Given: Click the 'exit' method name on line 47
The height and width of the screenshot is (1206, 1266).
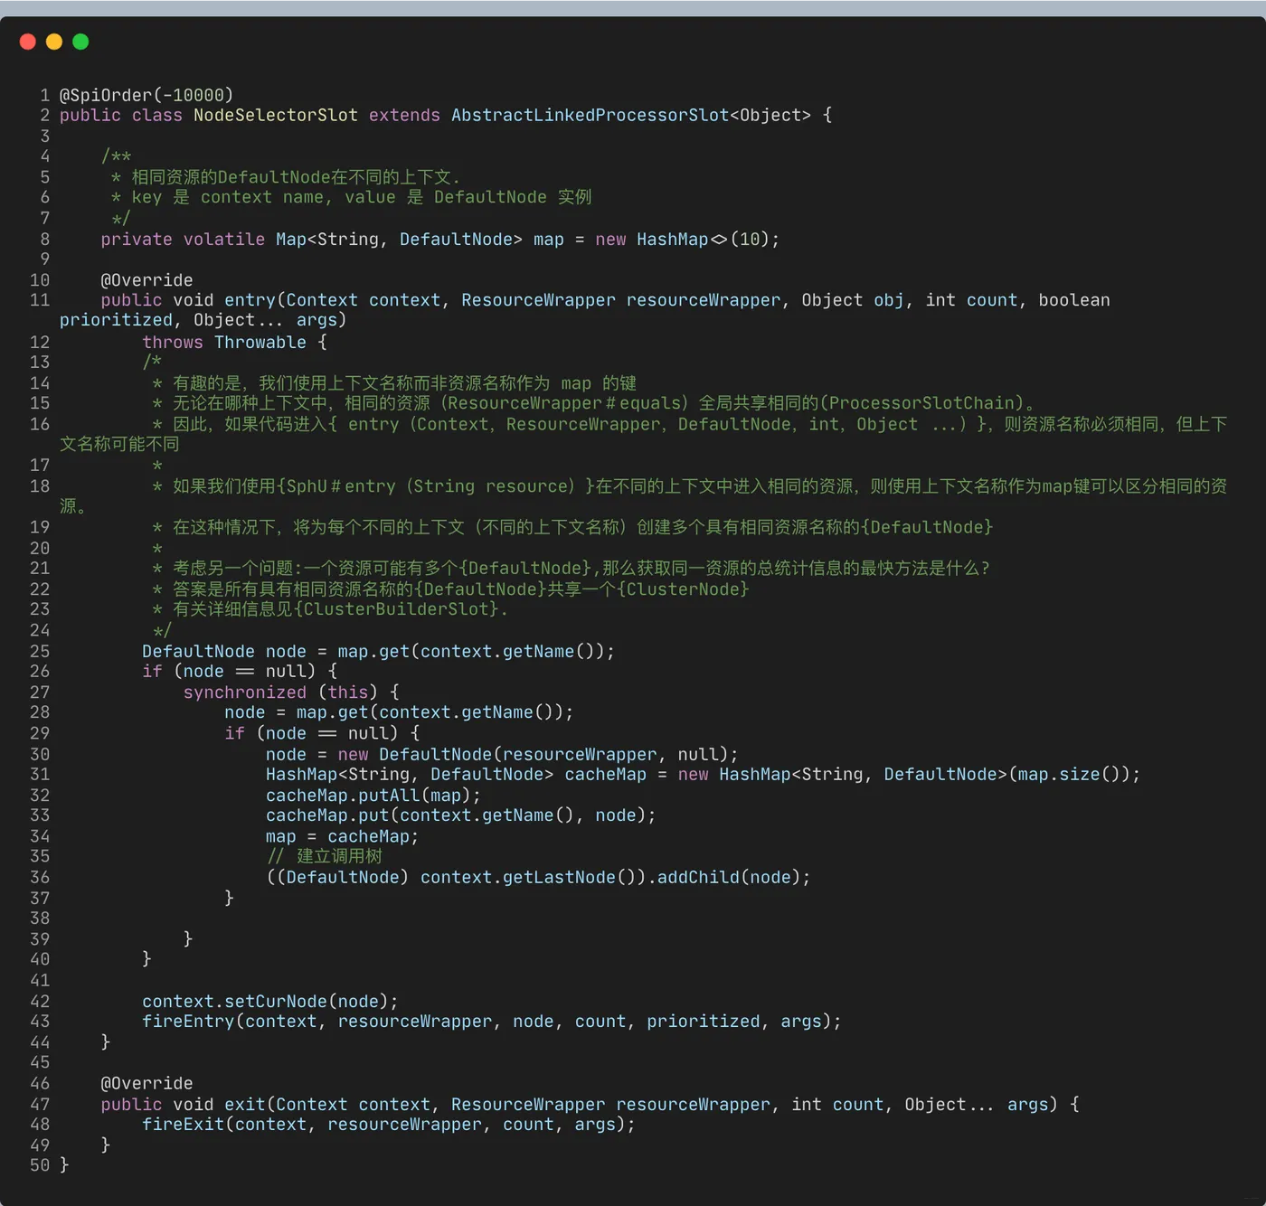Looking at the screenshot, I should [245, 1105].
